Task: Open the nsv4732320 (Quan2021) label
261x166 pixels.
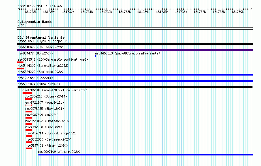Action: pyautogui.click(x=44, y=127)
